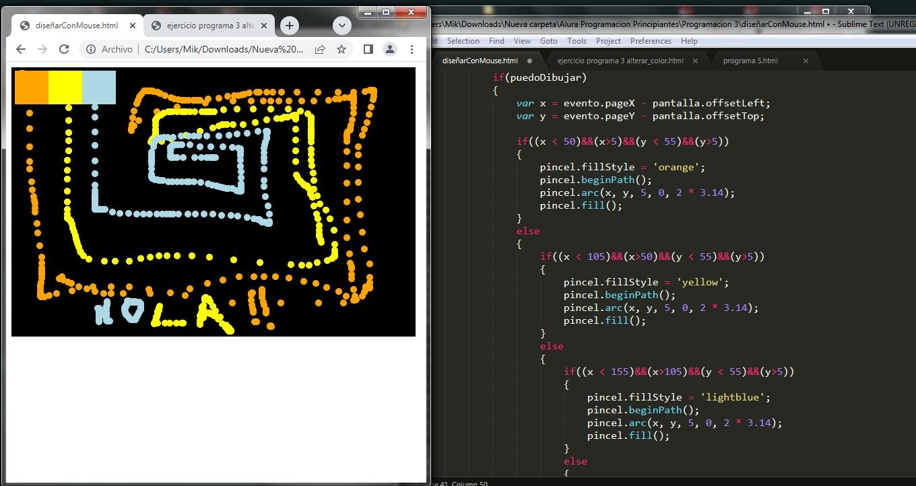
Task: Open Chrome's tab search dropdown chevron
Action: point(342,26)
